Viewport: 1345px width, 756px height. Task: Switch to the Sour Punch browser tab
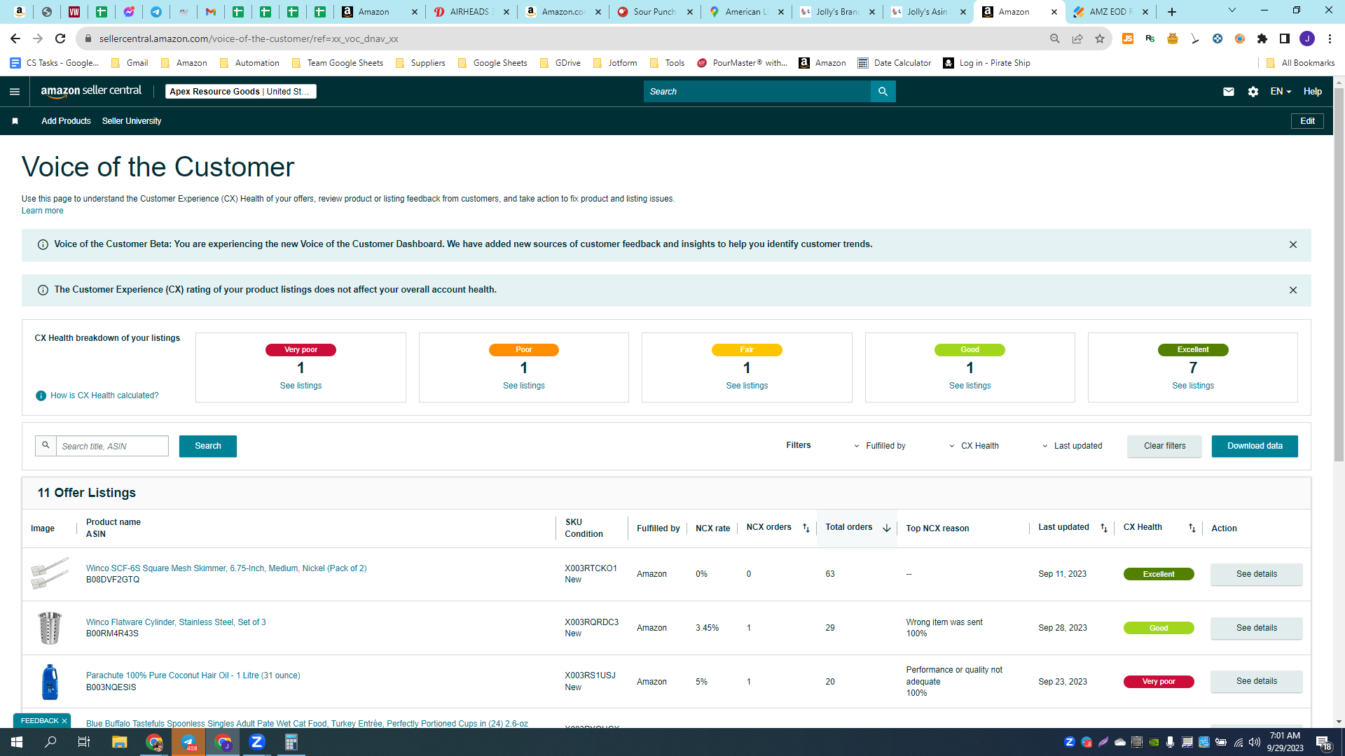(x=655, y=12)
